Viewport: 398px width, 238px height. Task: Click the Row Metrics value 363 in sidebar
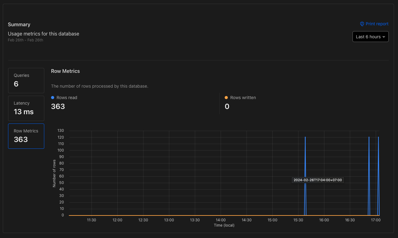[20, 140]
